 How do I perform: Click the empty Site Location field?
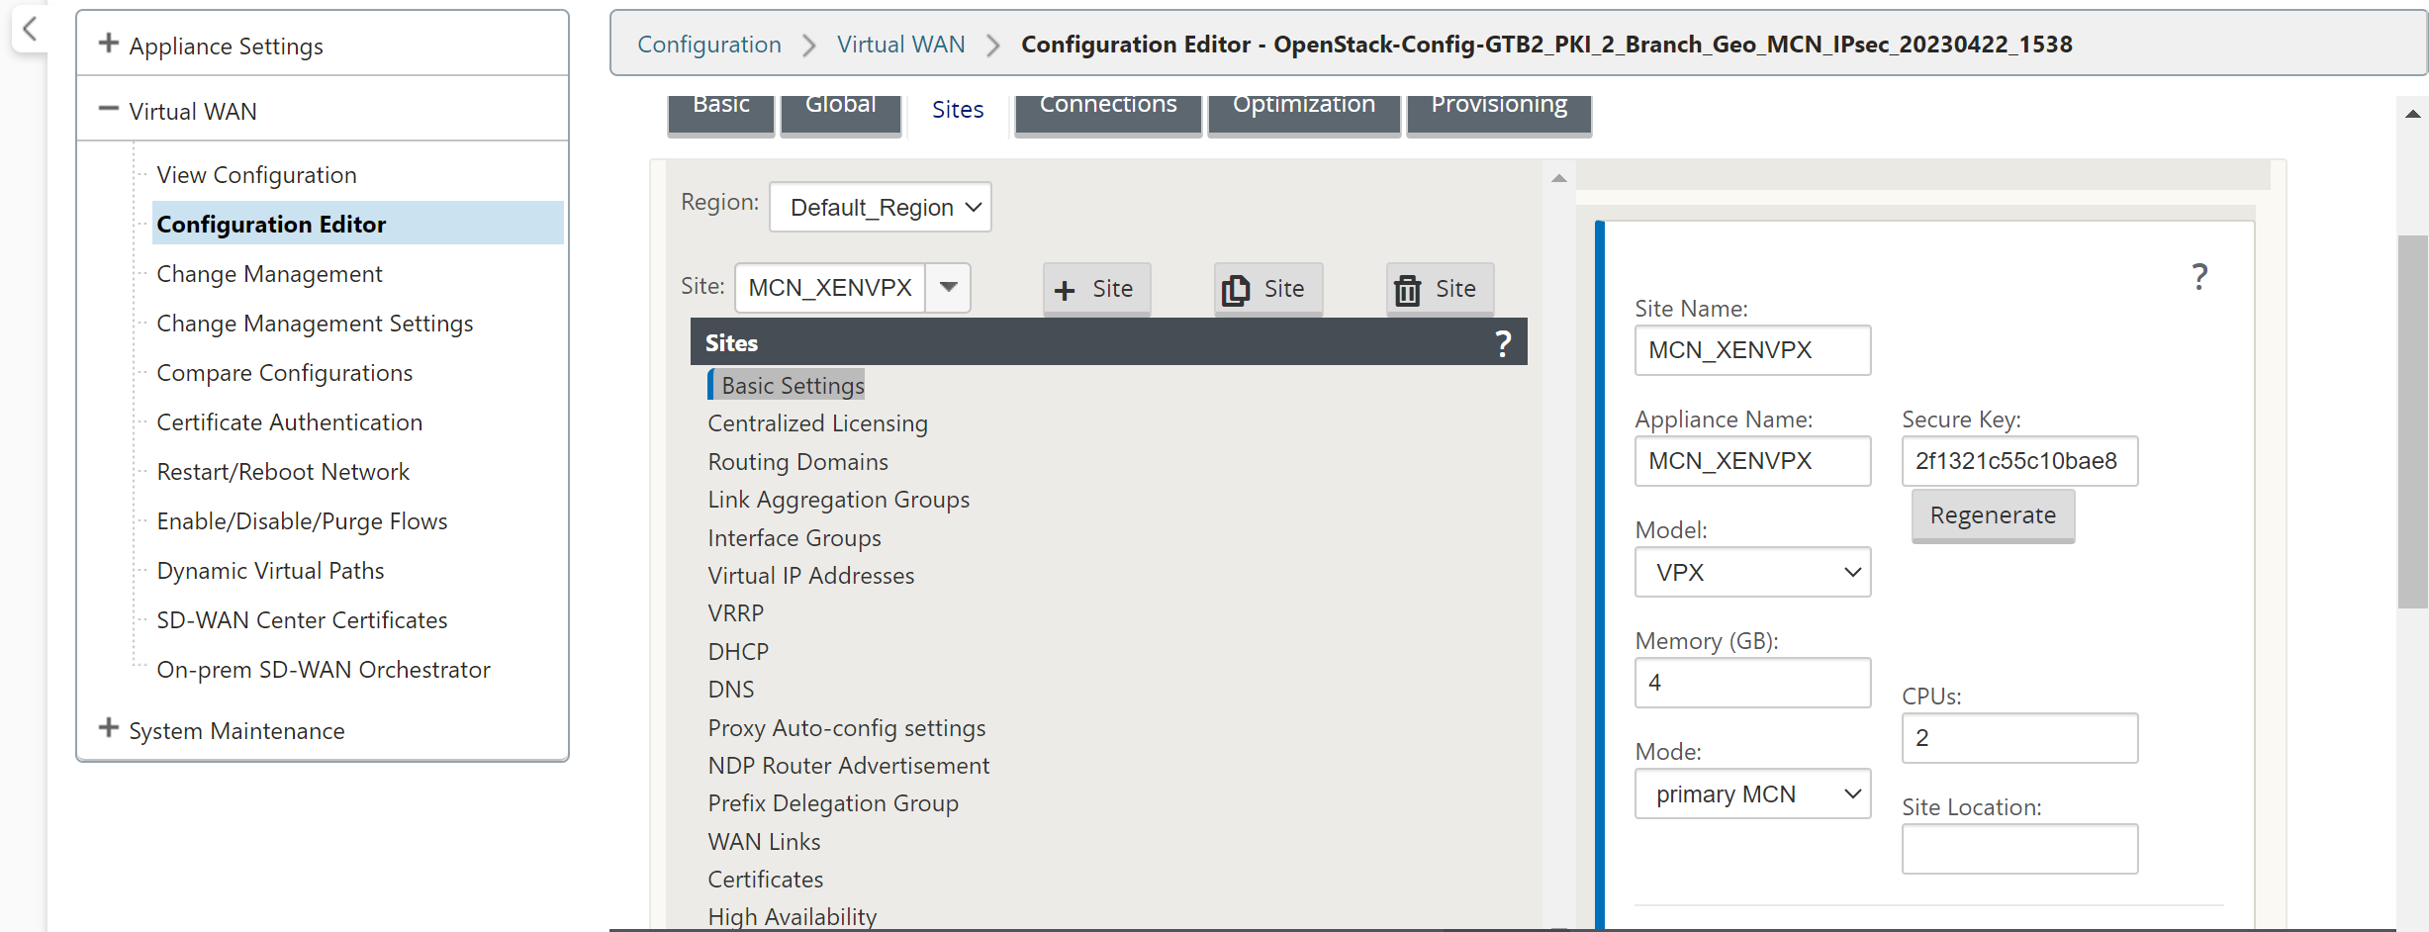click(2019, 849)
